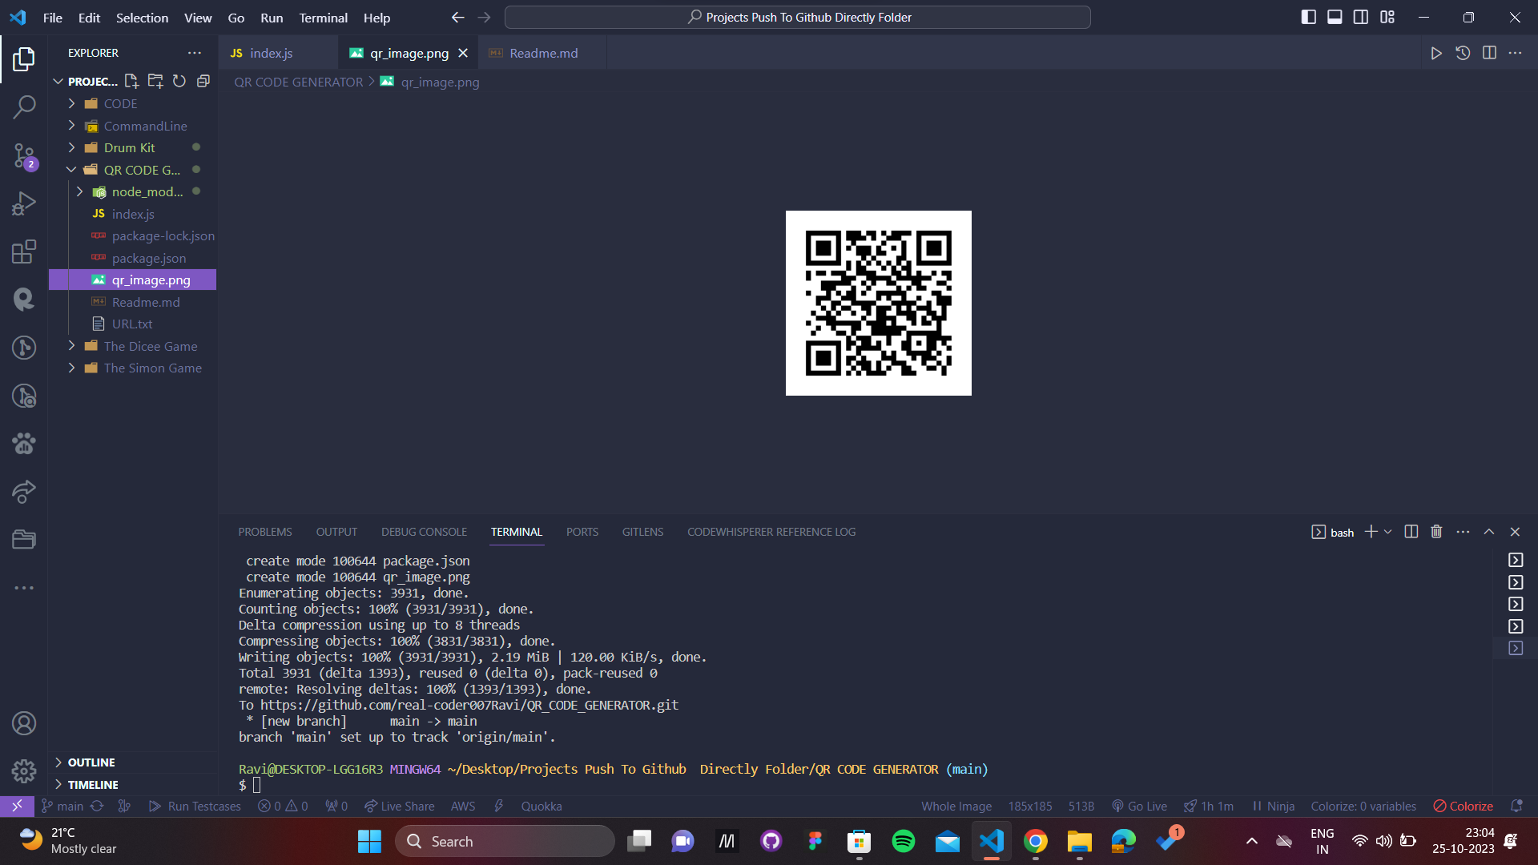The height and width of the screenshot is (865, 1538).
Task: Open a new terminal with the plus icon
Action: tap(1371, 531)
